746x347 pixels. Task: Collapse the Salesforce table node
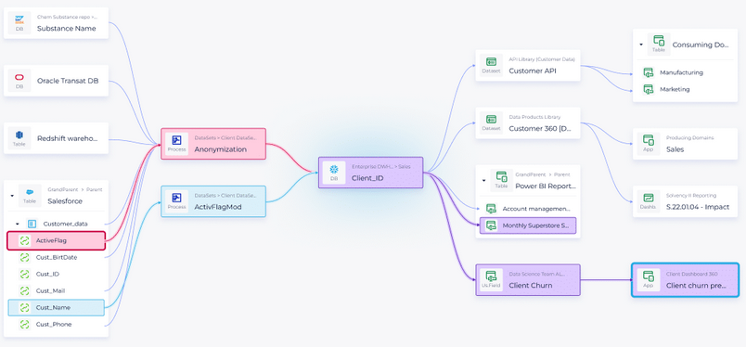12,196
